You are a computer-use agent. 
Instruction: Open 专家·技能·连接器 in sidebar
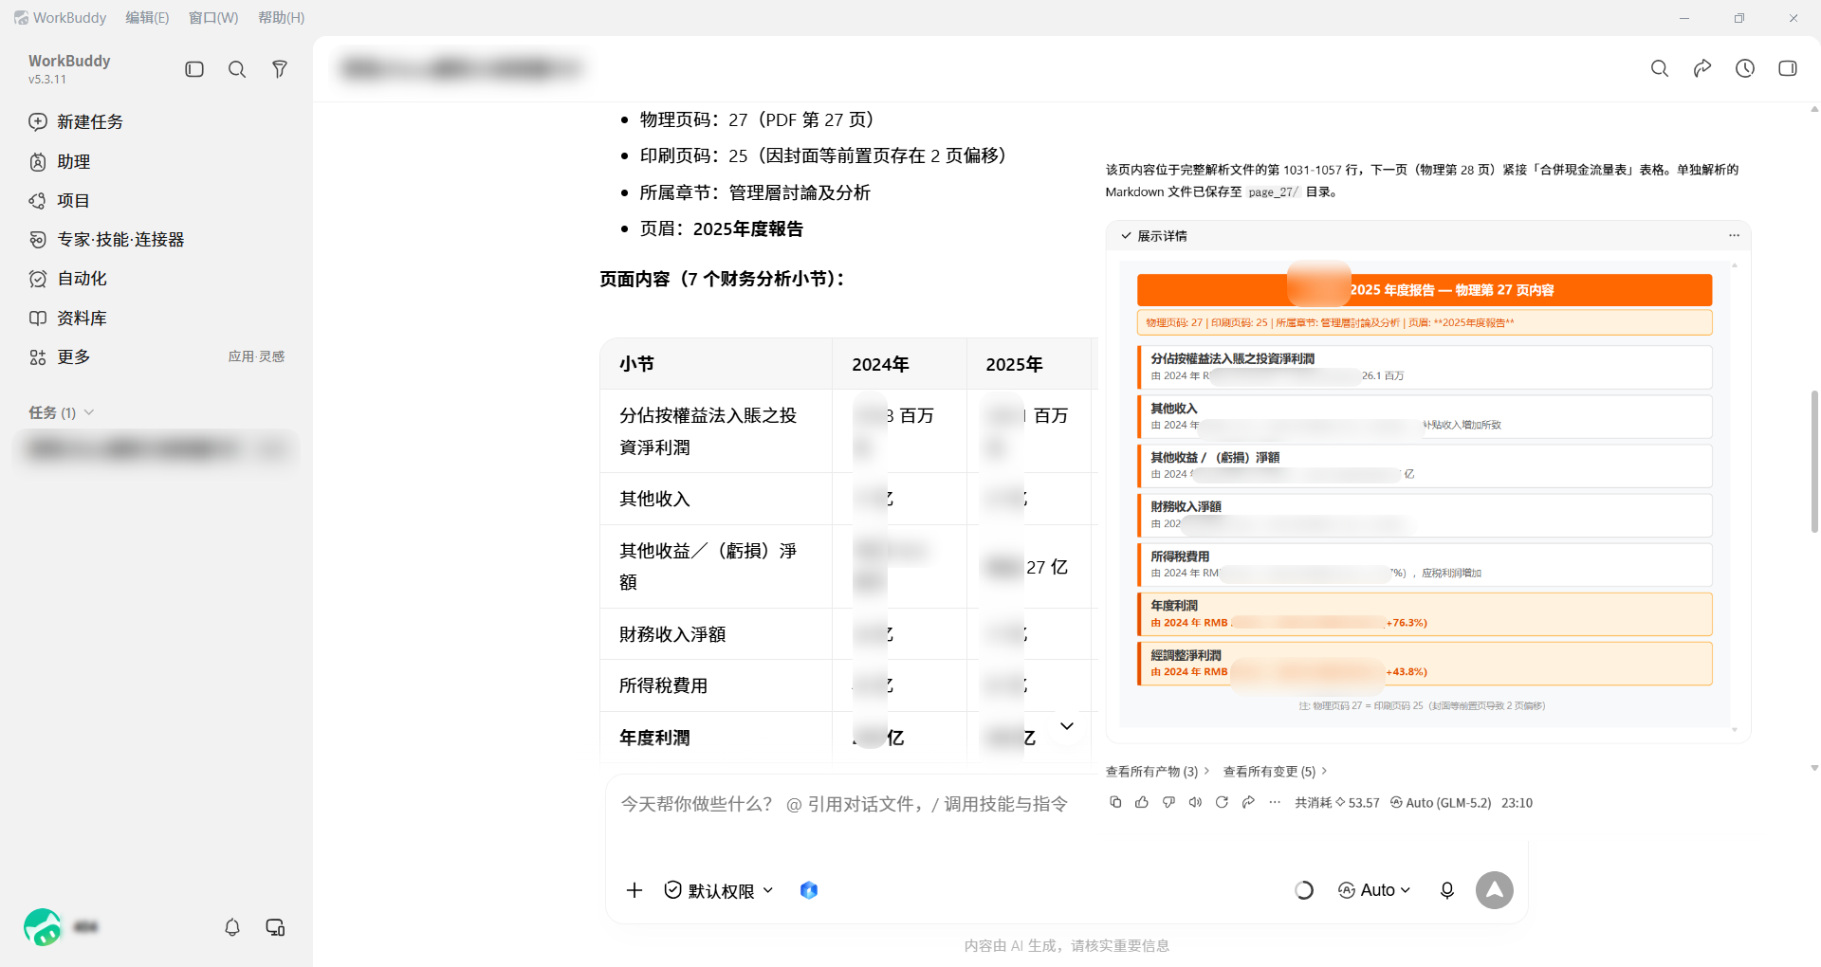(x=156, y=240)
